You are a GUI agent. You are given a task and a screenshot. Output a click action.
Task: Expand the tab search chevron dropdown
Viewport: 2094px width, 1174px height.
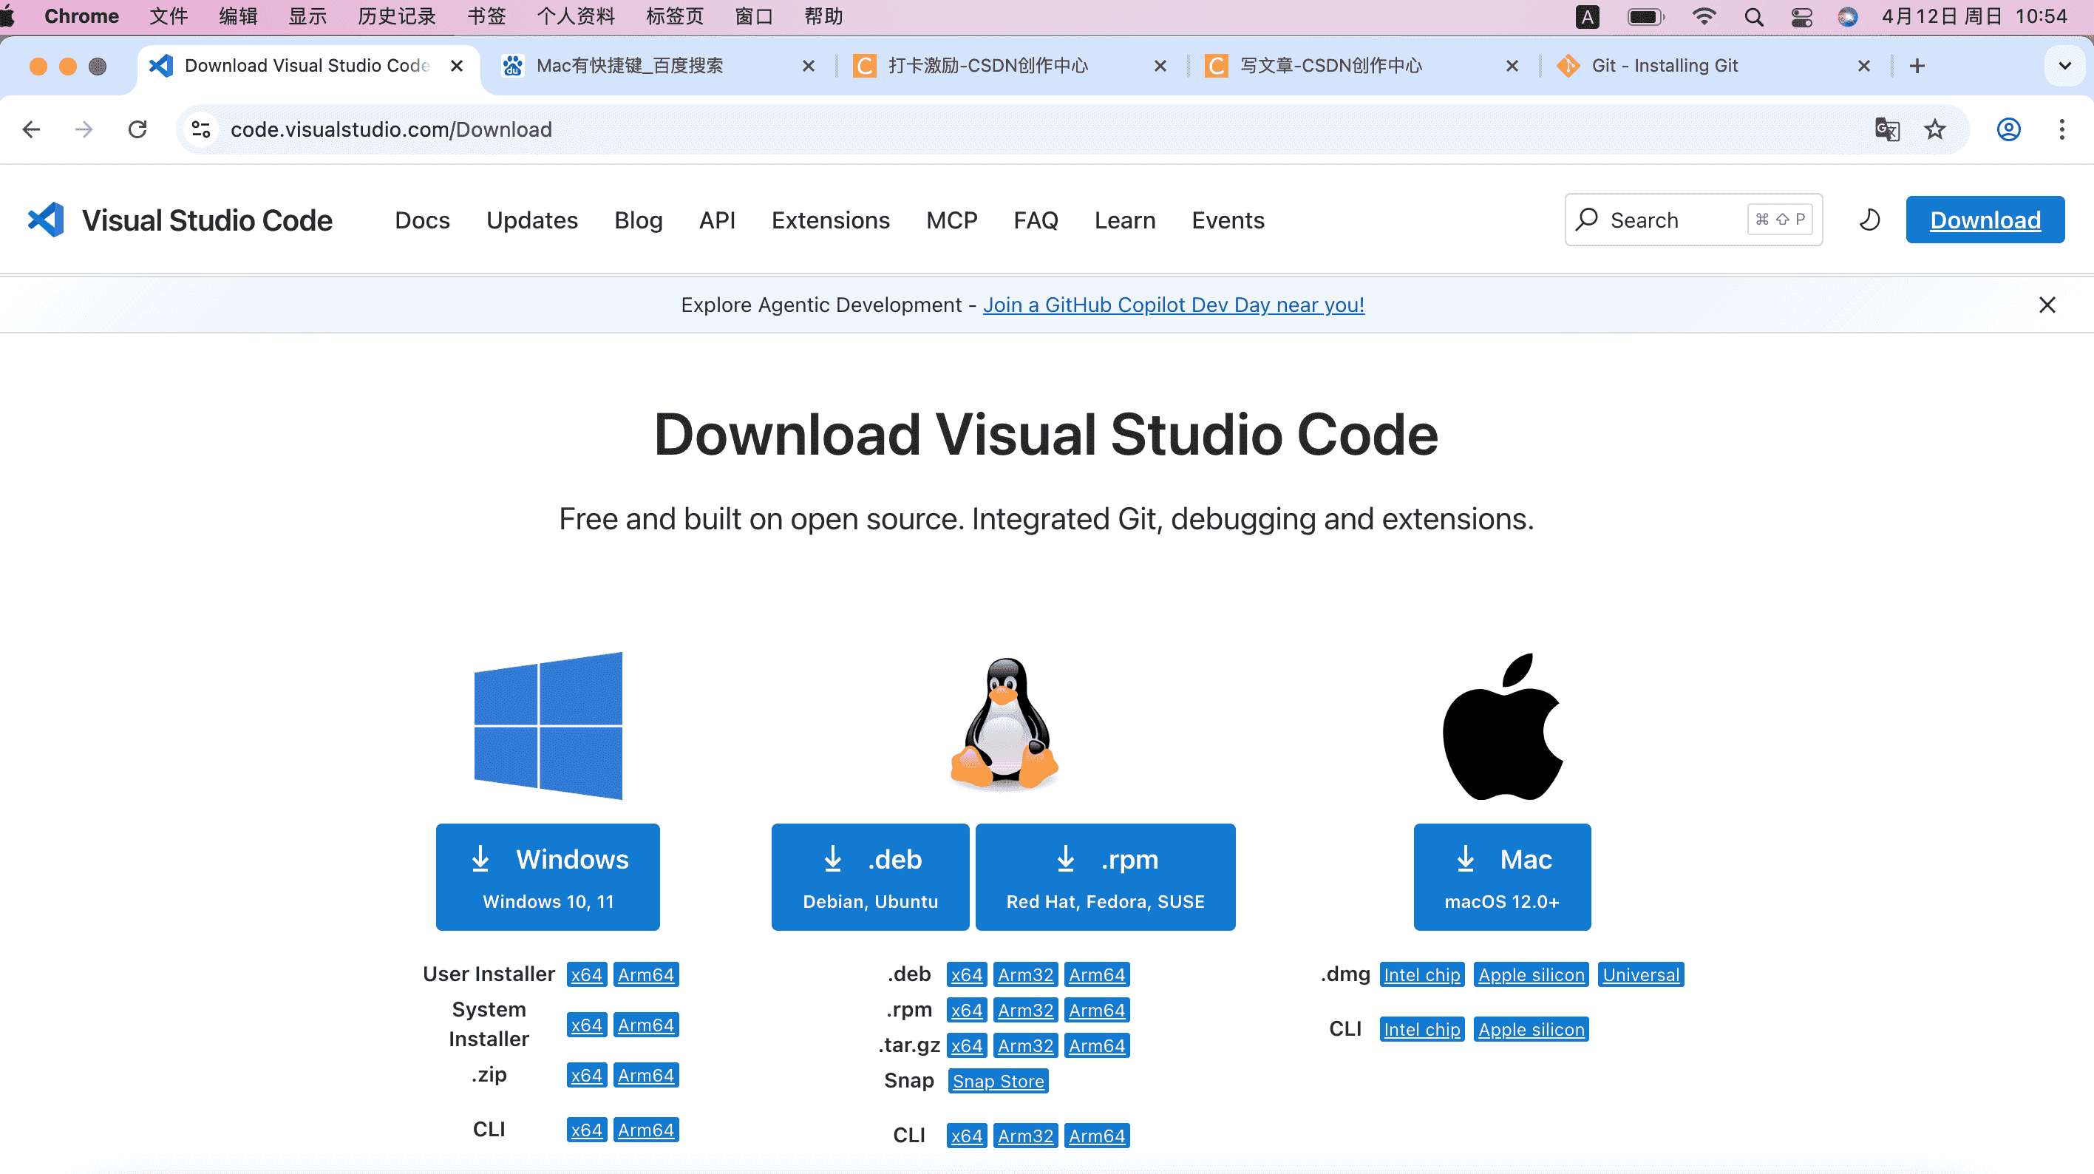click(2064, 66)
